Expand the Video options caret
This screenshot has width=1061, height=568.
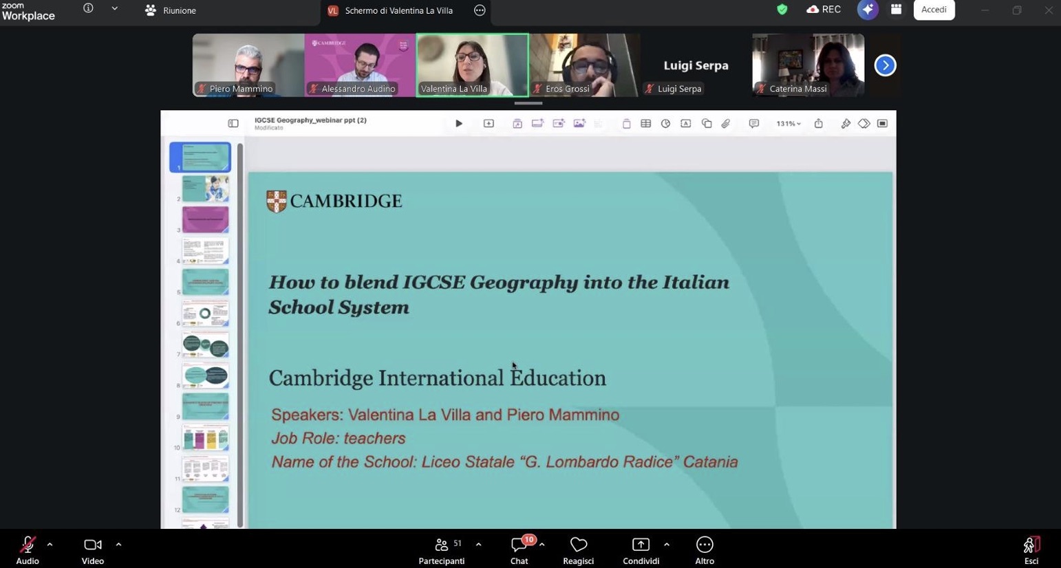click(118, 544)
